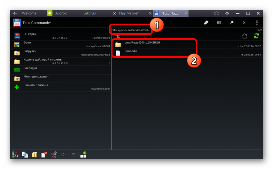Click the green plus plugin icon
273x169 pixels.
click(x=17, y=87)
